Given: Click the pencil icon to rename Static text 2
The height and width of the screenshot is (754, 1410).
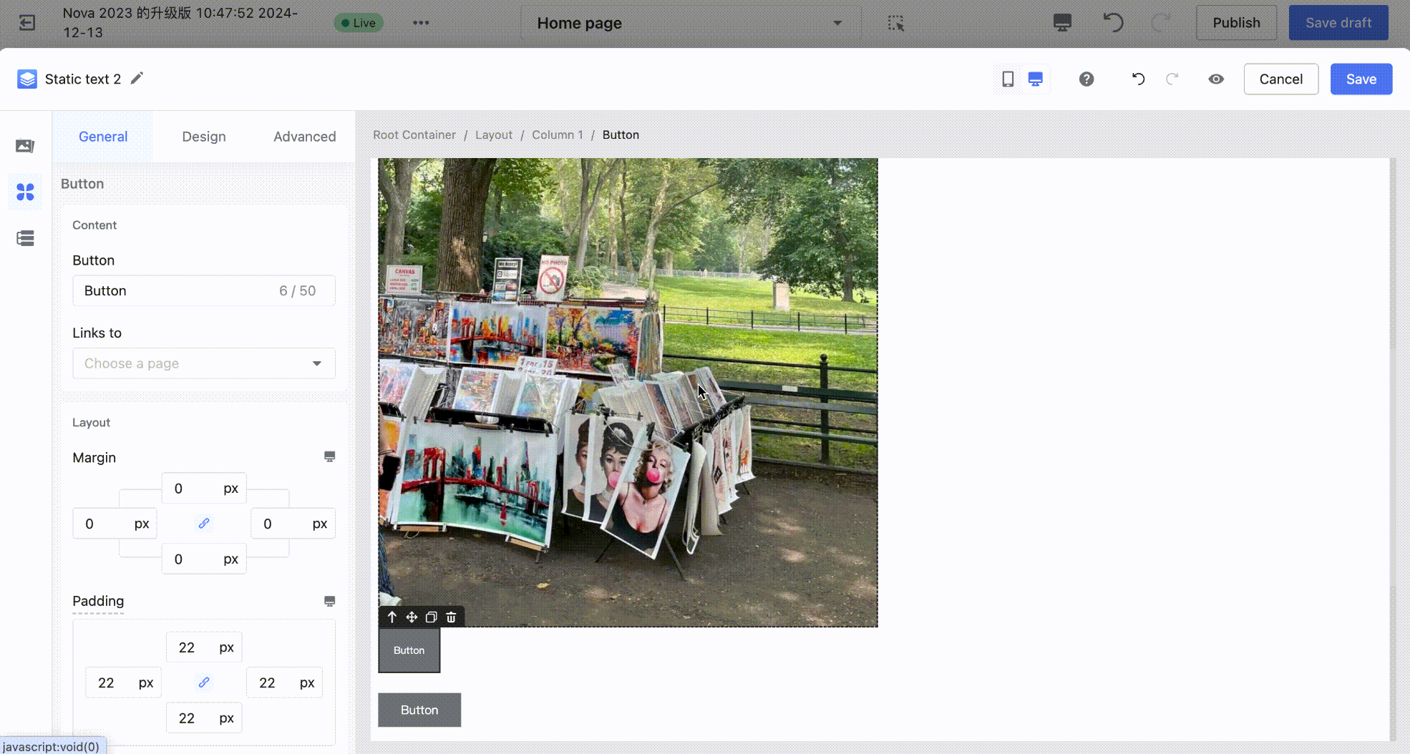Looking at the screenshot, I should [137, 78].
